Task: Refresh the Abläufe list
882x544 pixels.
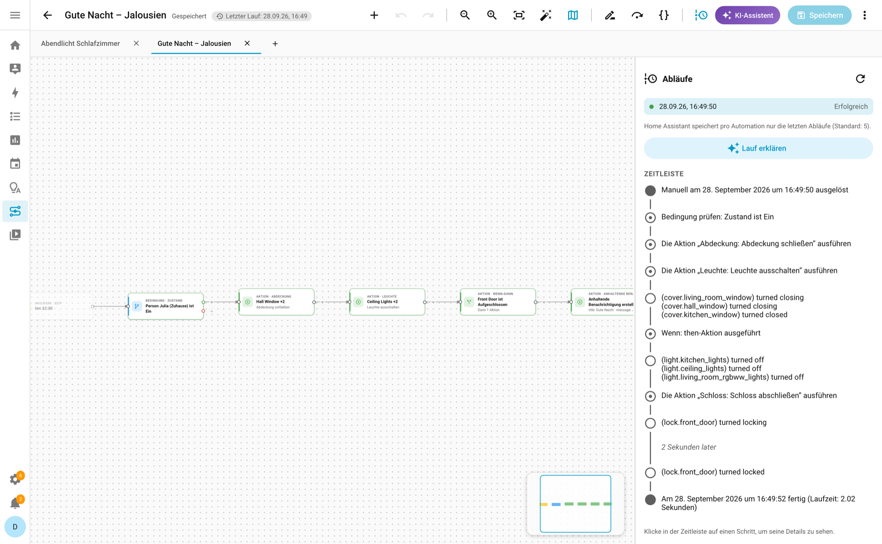Action: click(x=860, y=79)
